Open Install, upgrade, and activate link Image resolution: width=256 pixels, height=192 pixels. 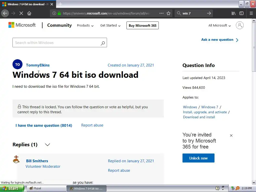pos(205,112)
